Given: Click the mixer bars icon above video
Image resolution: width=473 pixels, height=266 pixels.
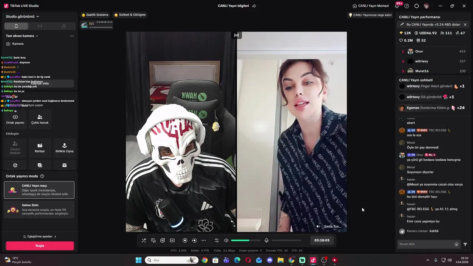Looking at the screenshot, I should 236,35.
